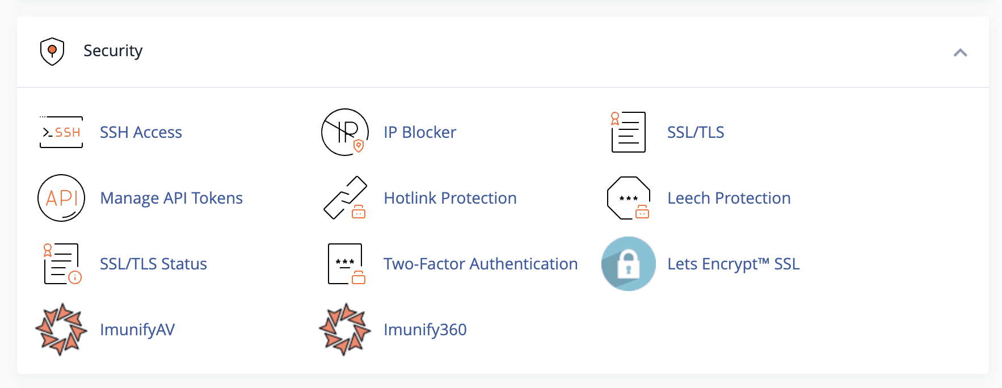
Task: Click the Security shield header icon
Action: point(52,52)
